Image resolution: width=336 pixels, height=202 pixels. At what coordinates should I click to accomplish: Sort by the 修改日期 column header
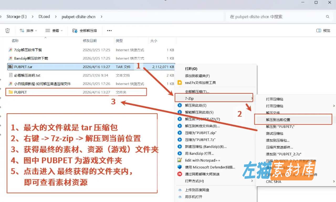(90, 41)
